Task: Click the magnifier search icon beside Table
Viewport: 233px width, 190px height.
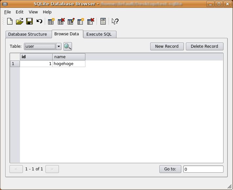Action: [x=68, y=46]
